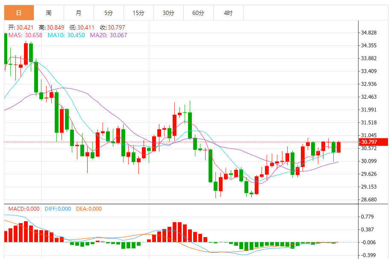
Task: Click the -0.006 MACD axis label
Action: click(367, 242)
